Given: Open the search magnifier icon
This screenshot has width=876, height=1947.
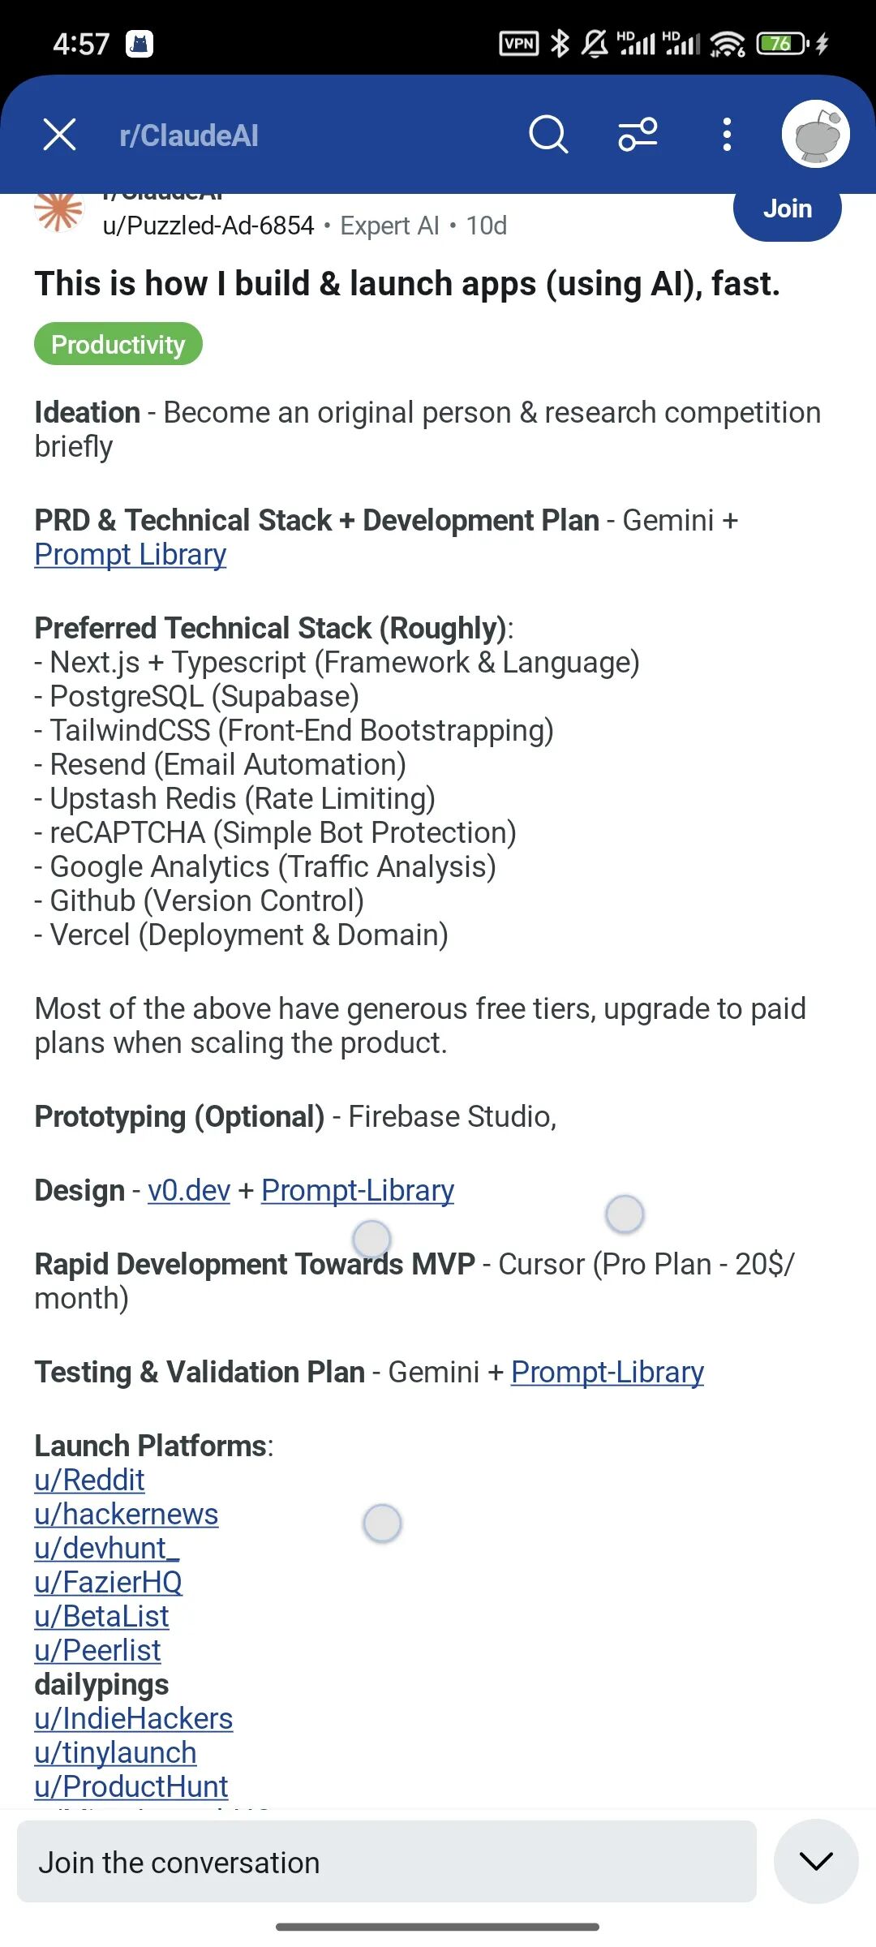Looking at the screenshot, I should tap(548, 135).
